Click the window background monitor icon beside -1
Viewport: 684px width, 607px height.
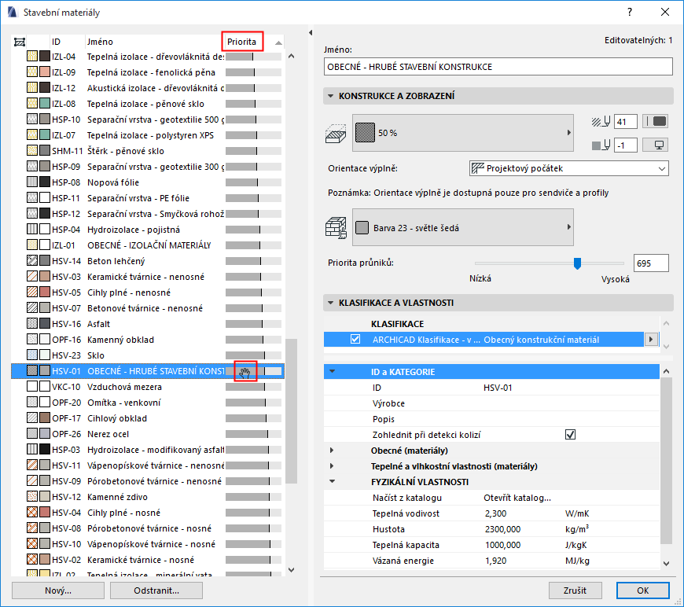point(656,145)
